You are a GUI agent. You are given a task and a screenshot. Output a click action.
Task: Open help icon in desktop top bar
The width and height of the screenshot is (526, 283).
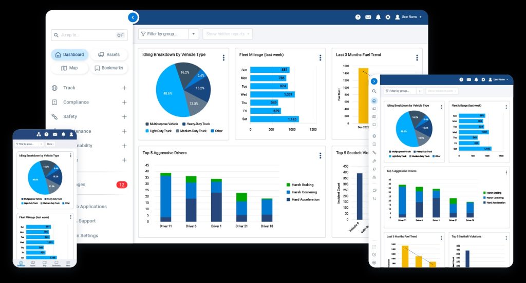pos(358,17)
